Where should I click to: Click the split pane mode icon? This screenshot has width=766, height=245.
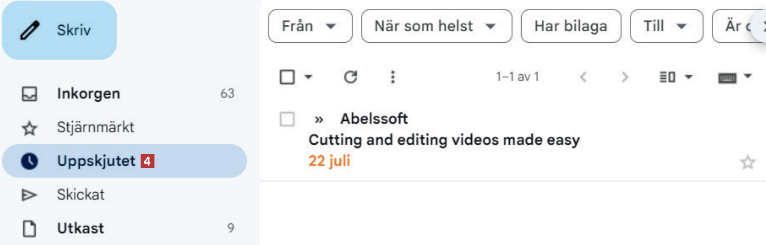click(x=667, y=77)
